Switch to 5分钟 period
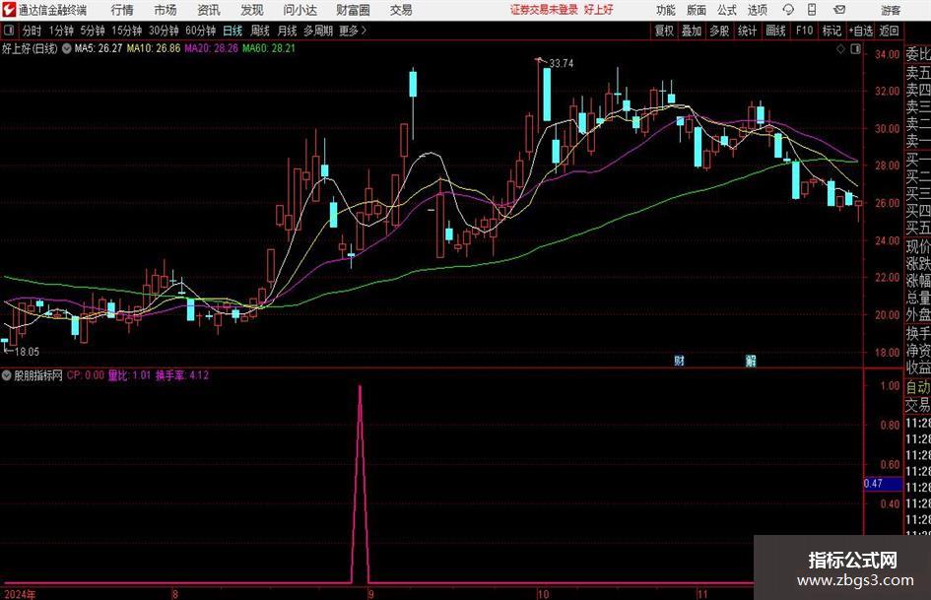The height and width of the screenshot is (600, 931). point(93,31)
